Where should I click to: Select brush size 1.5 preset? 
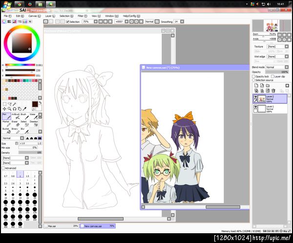pos(27,175)
